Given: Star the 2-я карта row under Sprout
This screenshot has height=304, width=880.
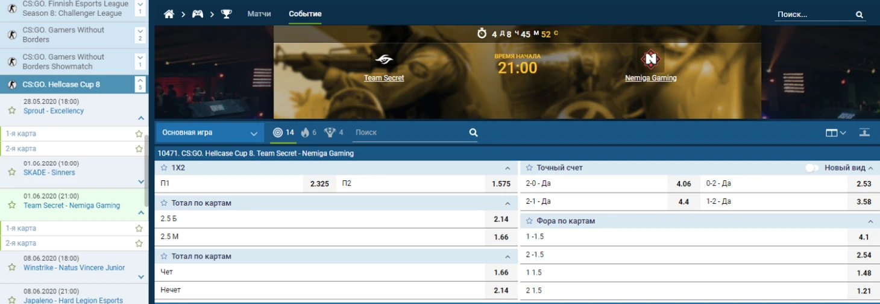Looking at the screenshot, I should coord(139,149).
